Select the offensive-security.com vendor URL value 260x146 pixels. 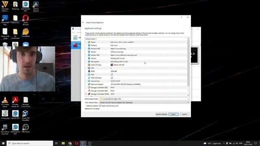click(x=124, y=55)
